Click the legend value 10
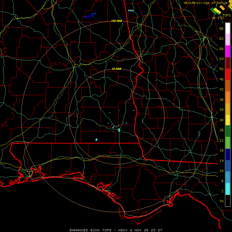The image size is (232, 232). (221, 171)
